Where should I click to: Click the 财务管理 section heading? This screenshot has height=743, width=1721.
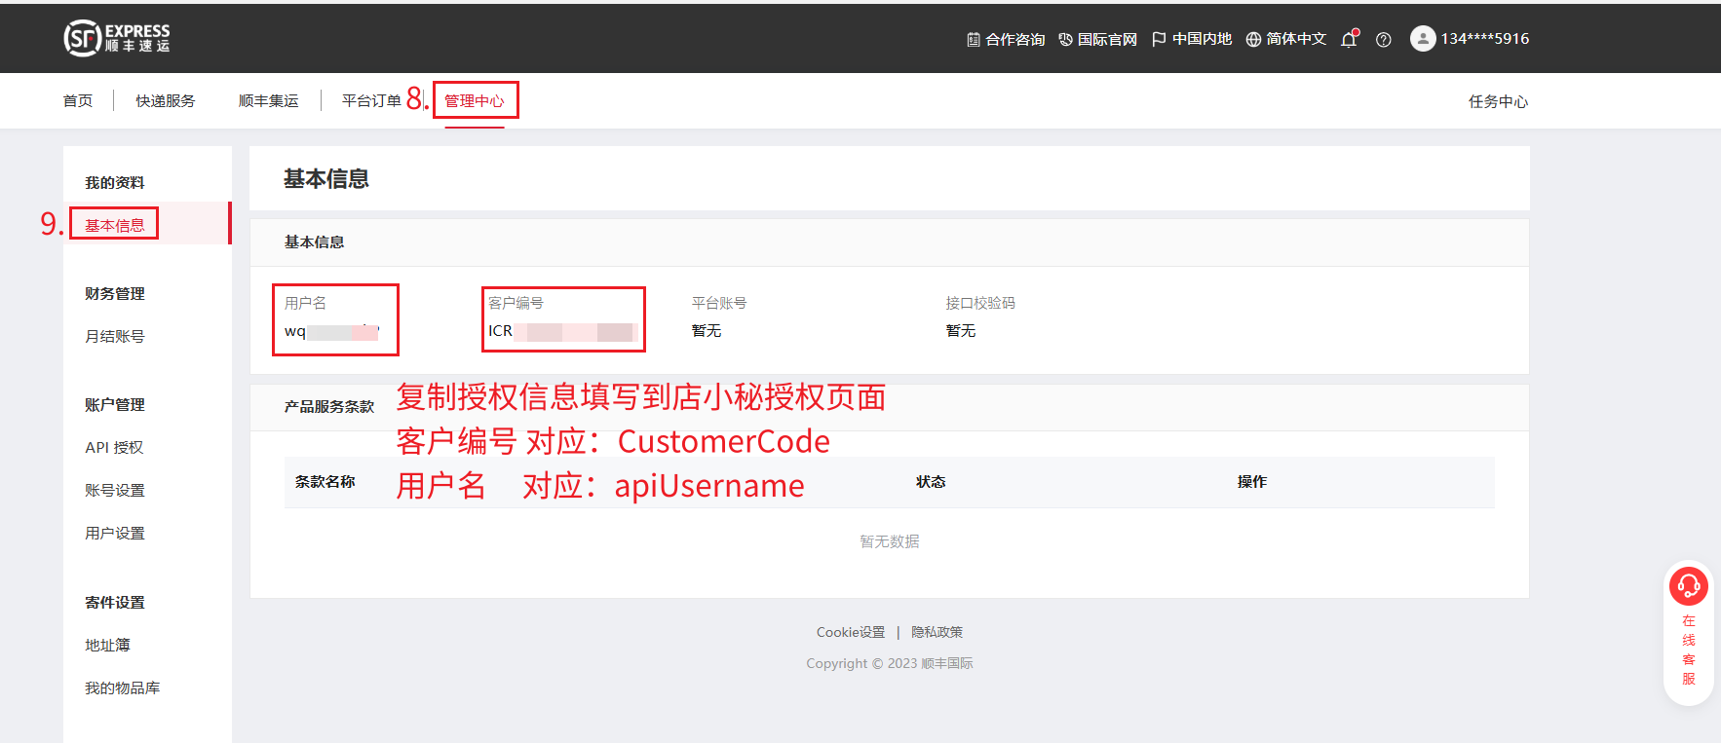click(115, 293)
